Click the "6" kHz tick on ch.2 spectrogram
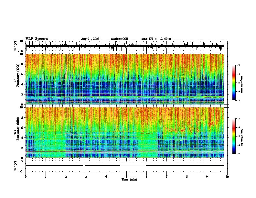 click(23, 128)
